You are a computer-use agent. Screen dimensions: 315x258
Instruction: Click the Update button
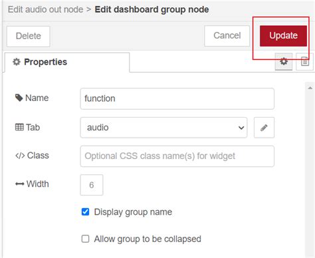pyautogui.click(x=283, y=36)
